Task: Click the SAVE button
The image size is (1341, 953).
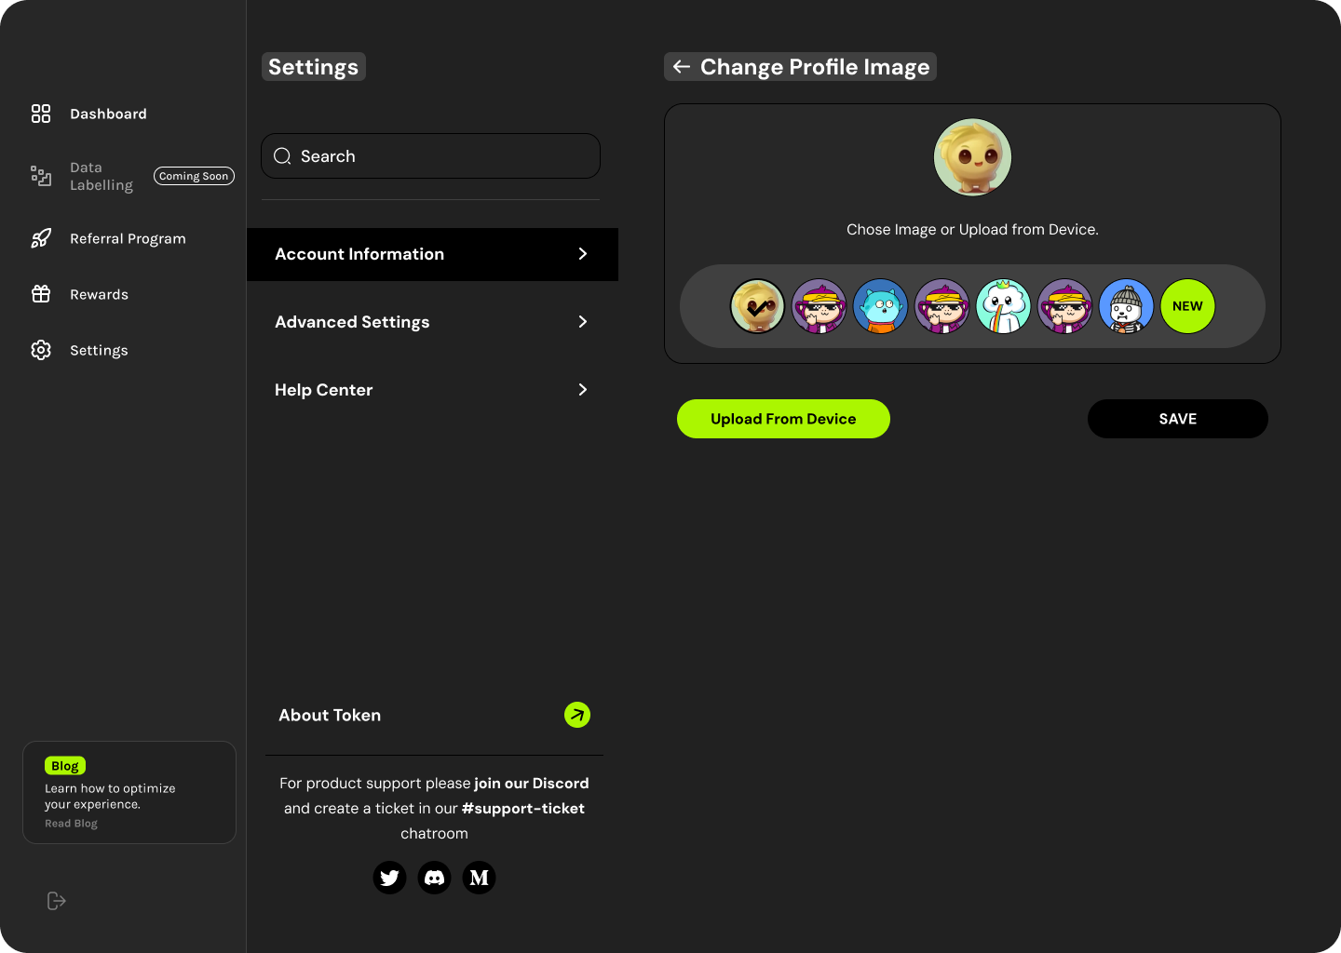Action: (1177, 419)
